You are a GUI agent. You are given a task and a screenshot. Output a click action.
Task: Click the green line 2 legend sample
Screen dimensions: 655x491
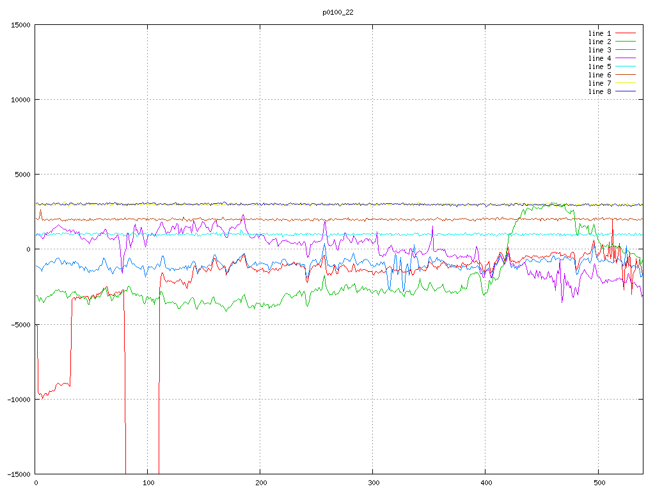626,42
